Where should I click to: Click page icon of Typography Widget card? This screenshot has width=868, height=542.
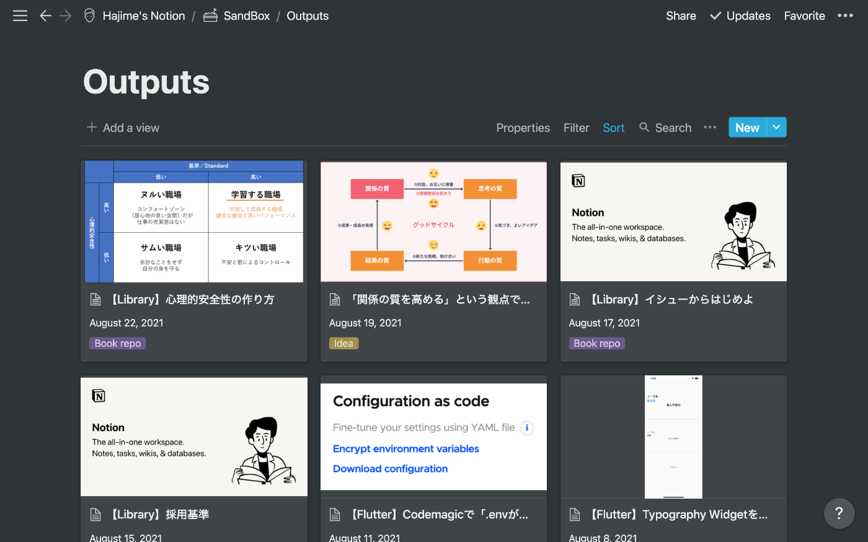[575, 515]
